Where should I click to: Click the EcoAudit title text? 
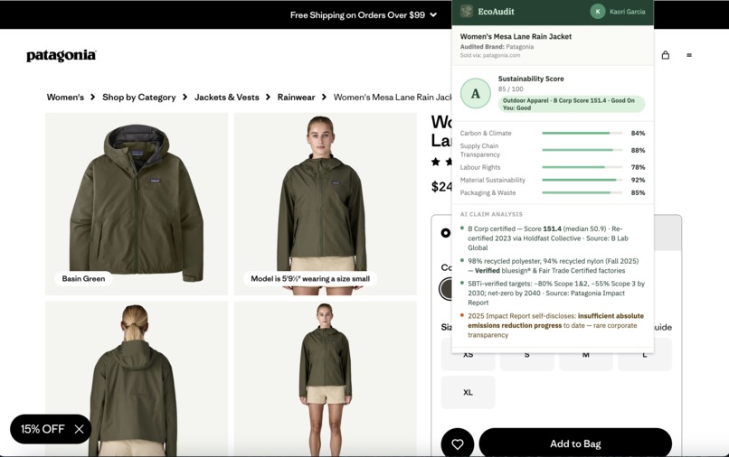[x=496, y=12]
